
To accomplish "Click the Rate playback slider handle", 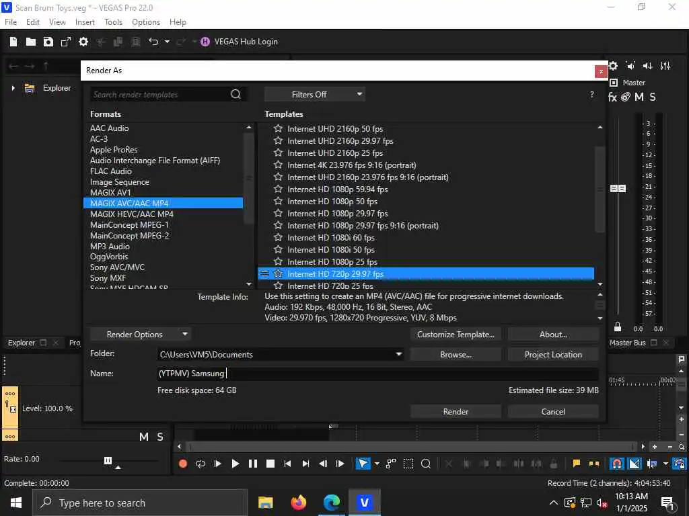I will [x=108, y=460].
